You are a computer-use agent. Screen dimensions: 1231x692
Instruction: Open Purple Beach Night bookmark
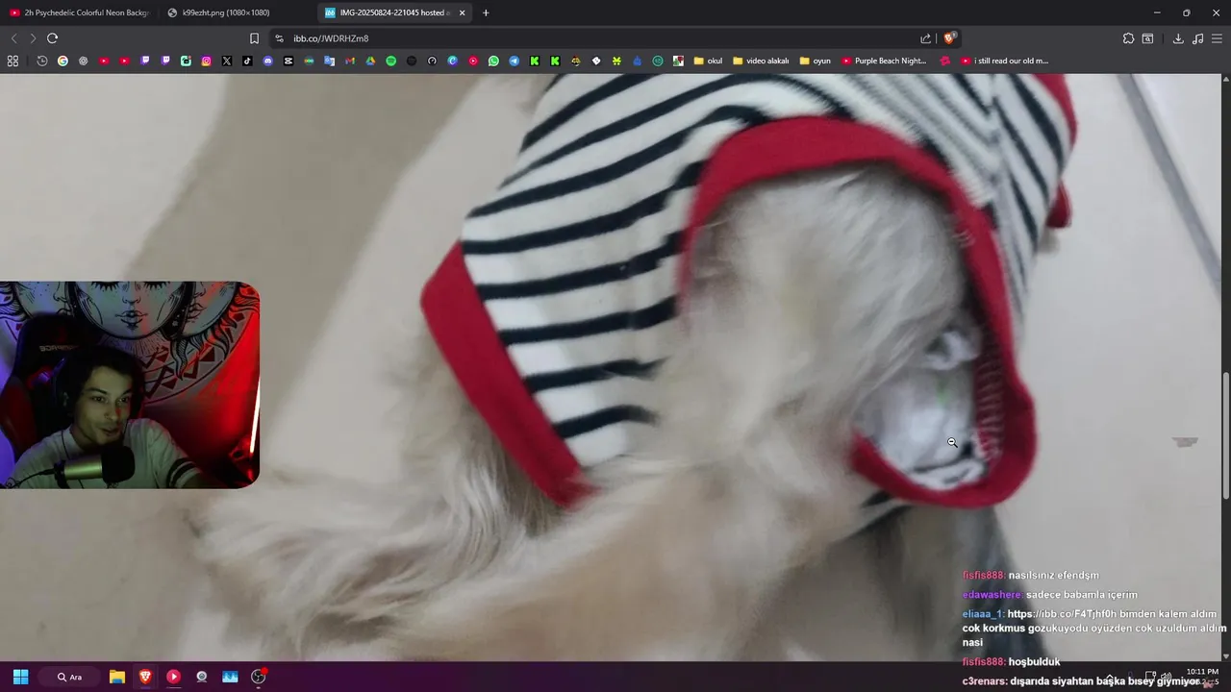(x=884, y=61)
